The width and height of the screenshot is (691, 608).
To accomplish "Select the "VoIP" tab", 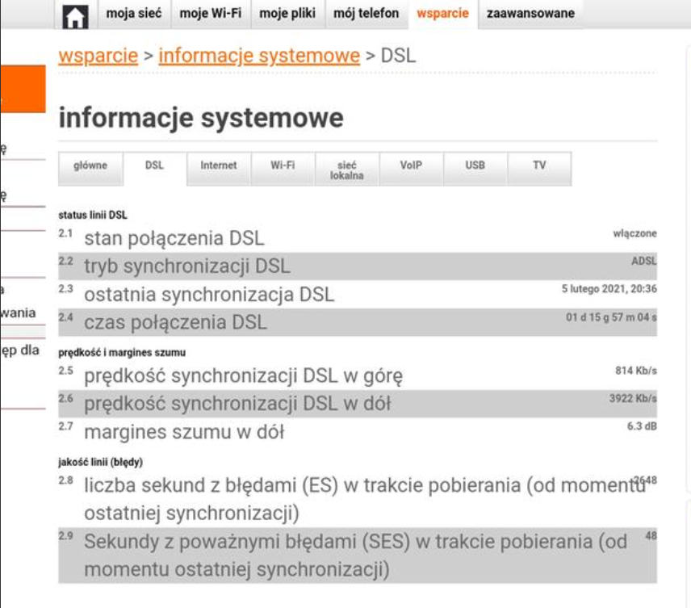I will pyautogui.click(x=411, y=167).
